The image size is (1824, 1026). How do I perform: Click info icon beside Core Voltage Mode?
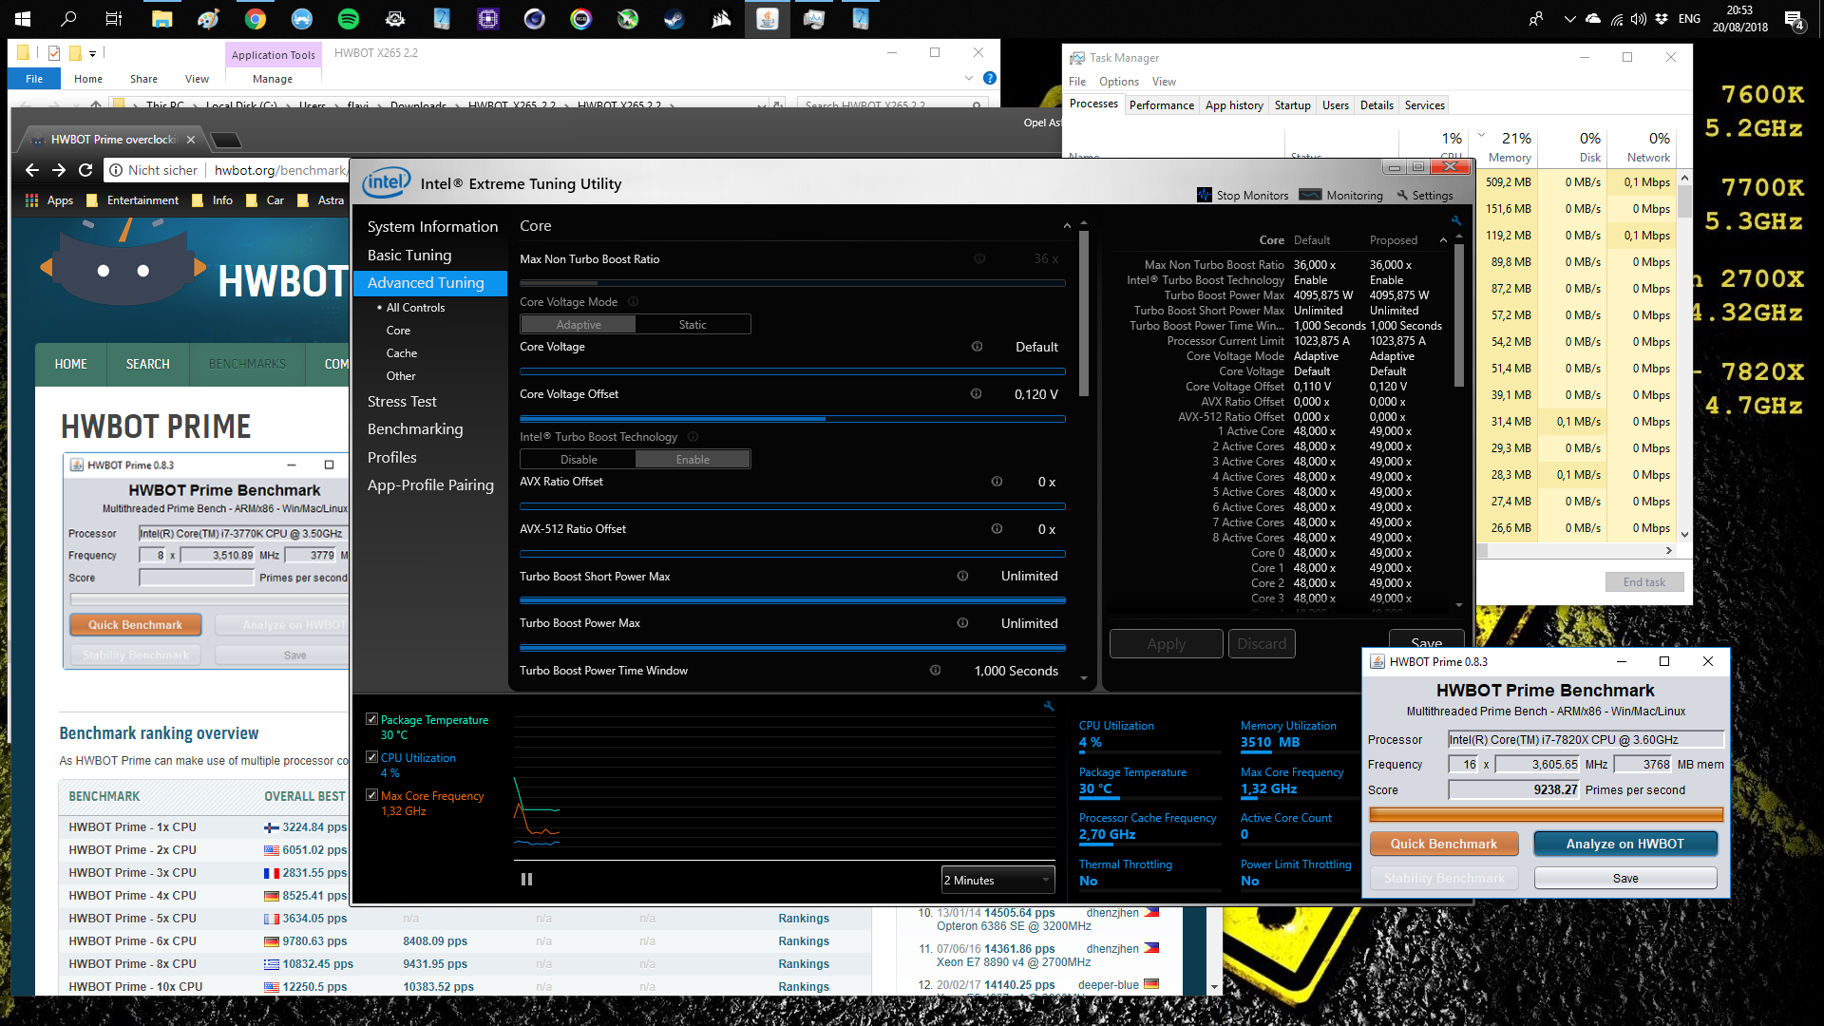(x=633, y=302)
